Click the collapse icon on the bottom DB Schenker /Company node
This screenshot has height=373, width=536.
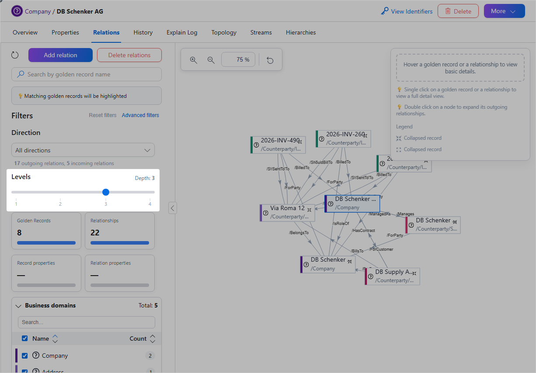click(x=350, y=261)
